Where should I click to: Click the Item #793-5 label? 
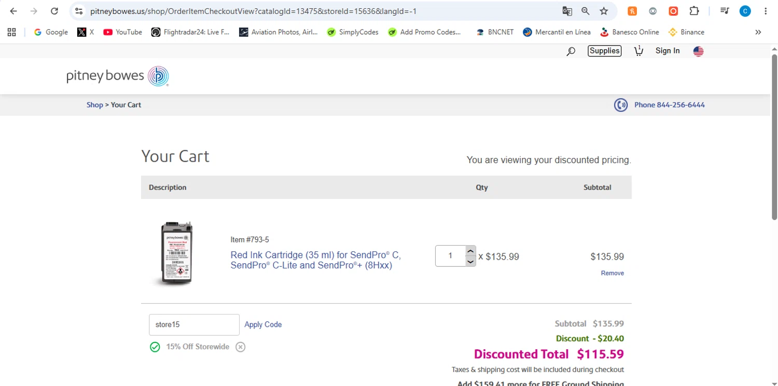[249, 239]
